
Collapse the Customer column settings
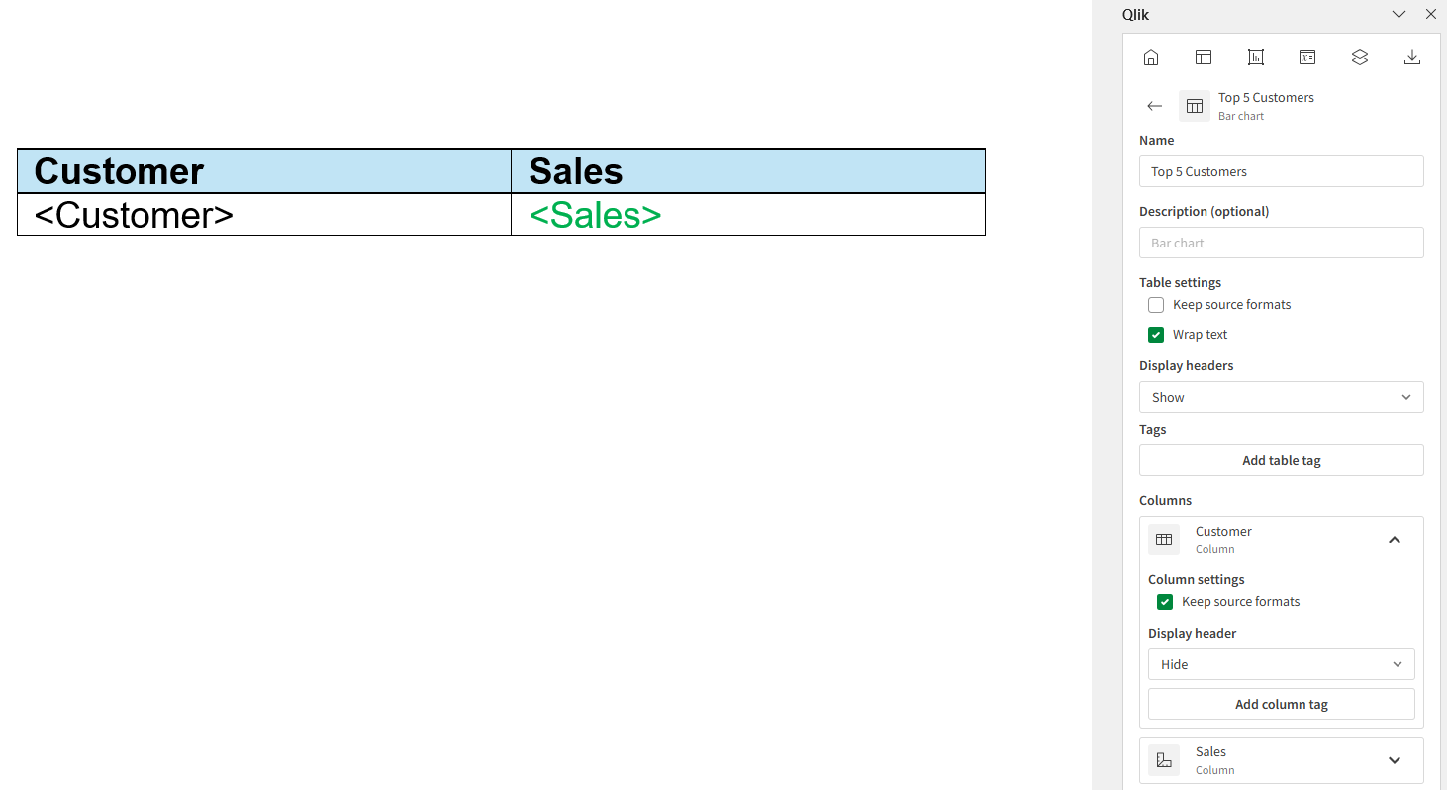[x=1395, y=540]
